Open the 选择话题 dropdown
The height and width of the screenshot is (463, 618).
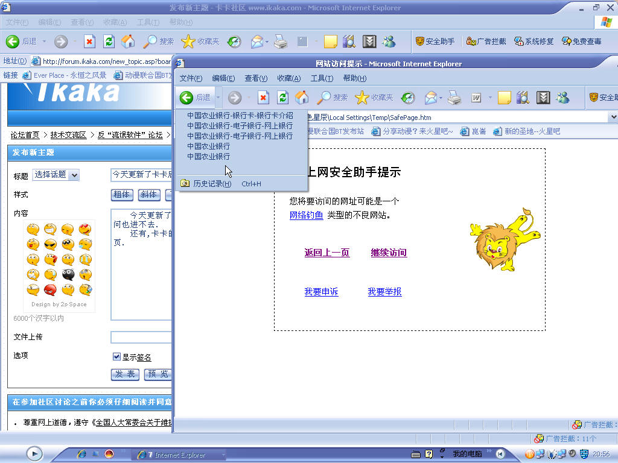point(56,175)
